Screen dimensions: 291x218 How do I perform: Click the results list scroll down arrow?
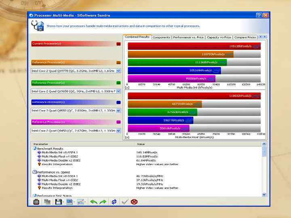[x=264, y=195]
